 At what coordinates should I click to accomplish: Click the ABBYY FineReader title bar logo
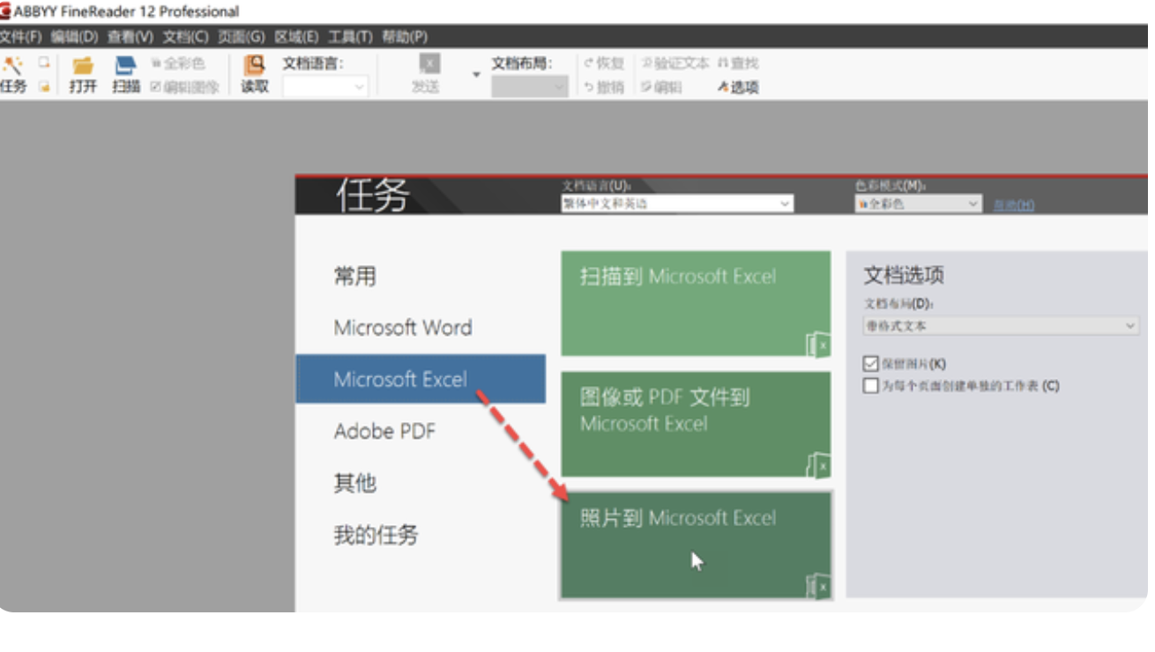tap(6, 11)
